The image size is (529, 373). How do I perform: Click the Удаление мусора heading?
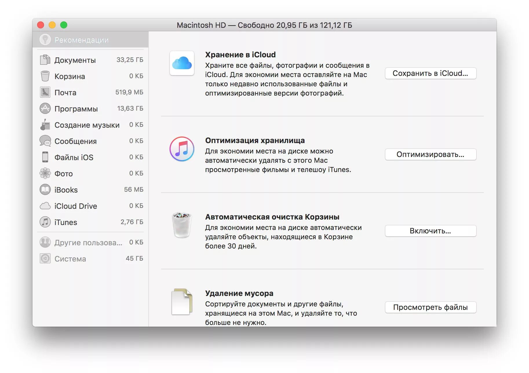[239, 293]
